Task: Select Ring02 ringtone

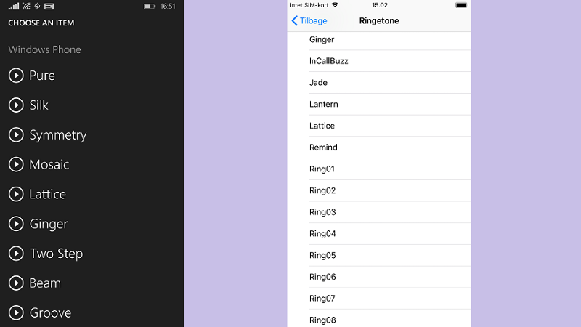Action: (379, 190)
